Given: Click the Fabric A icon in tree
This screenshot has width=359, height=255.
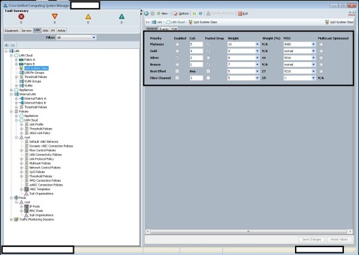Looking at the screenshot, I should (x=21, y=59).
